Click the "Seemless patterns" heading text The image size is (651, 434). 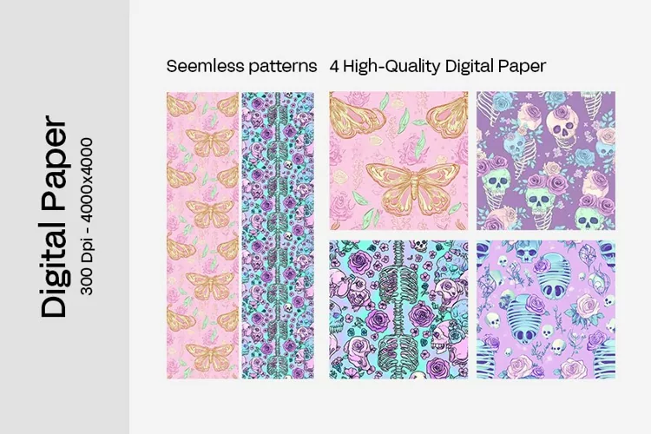(241, 66)
